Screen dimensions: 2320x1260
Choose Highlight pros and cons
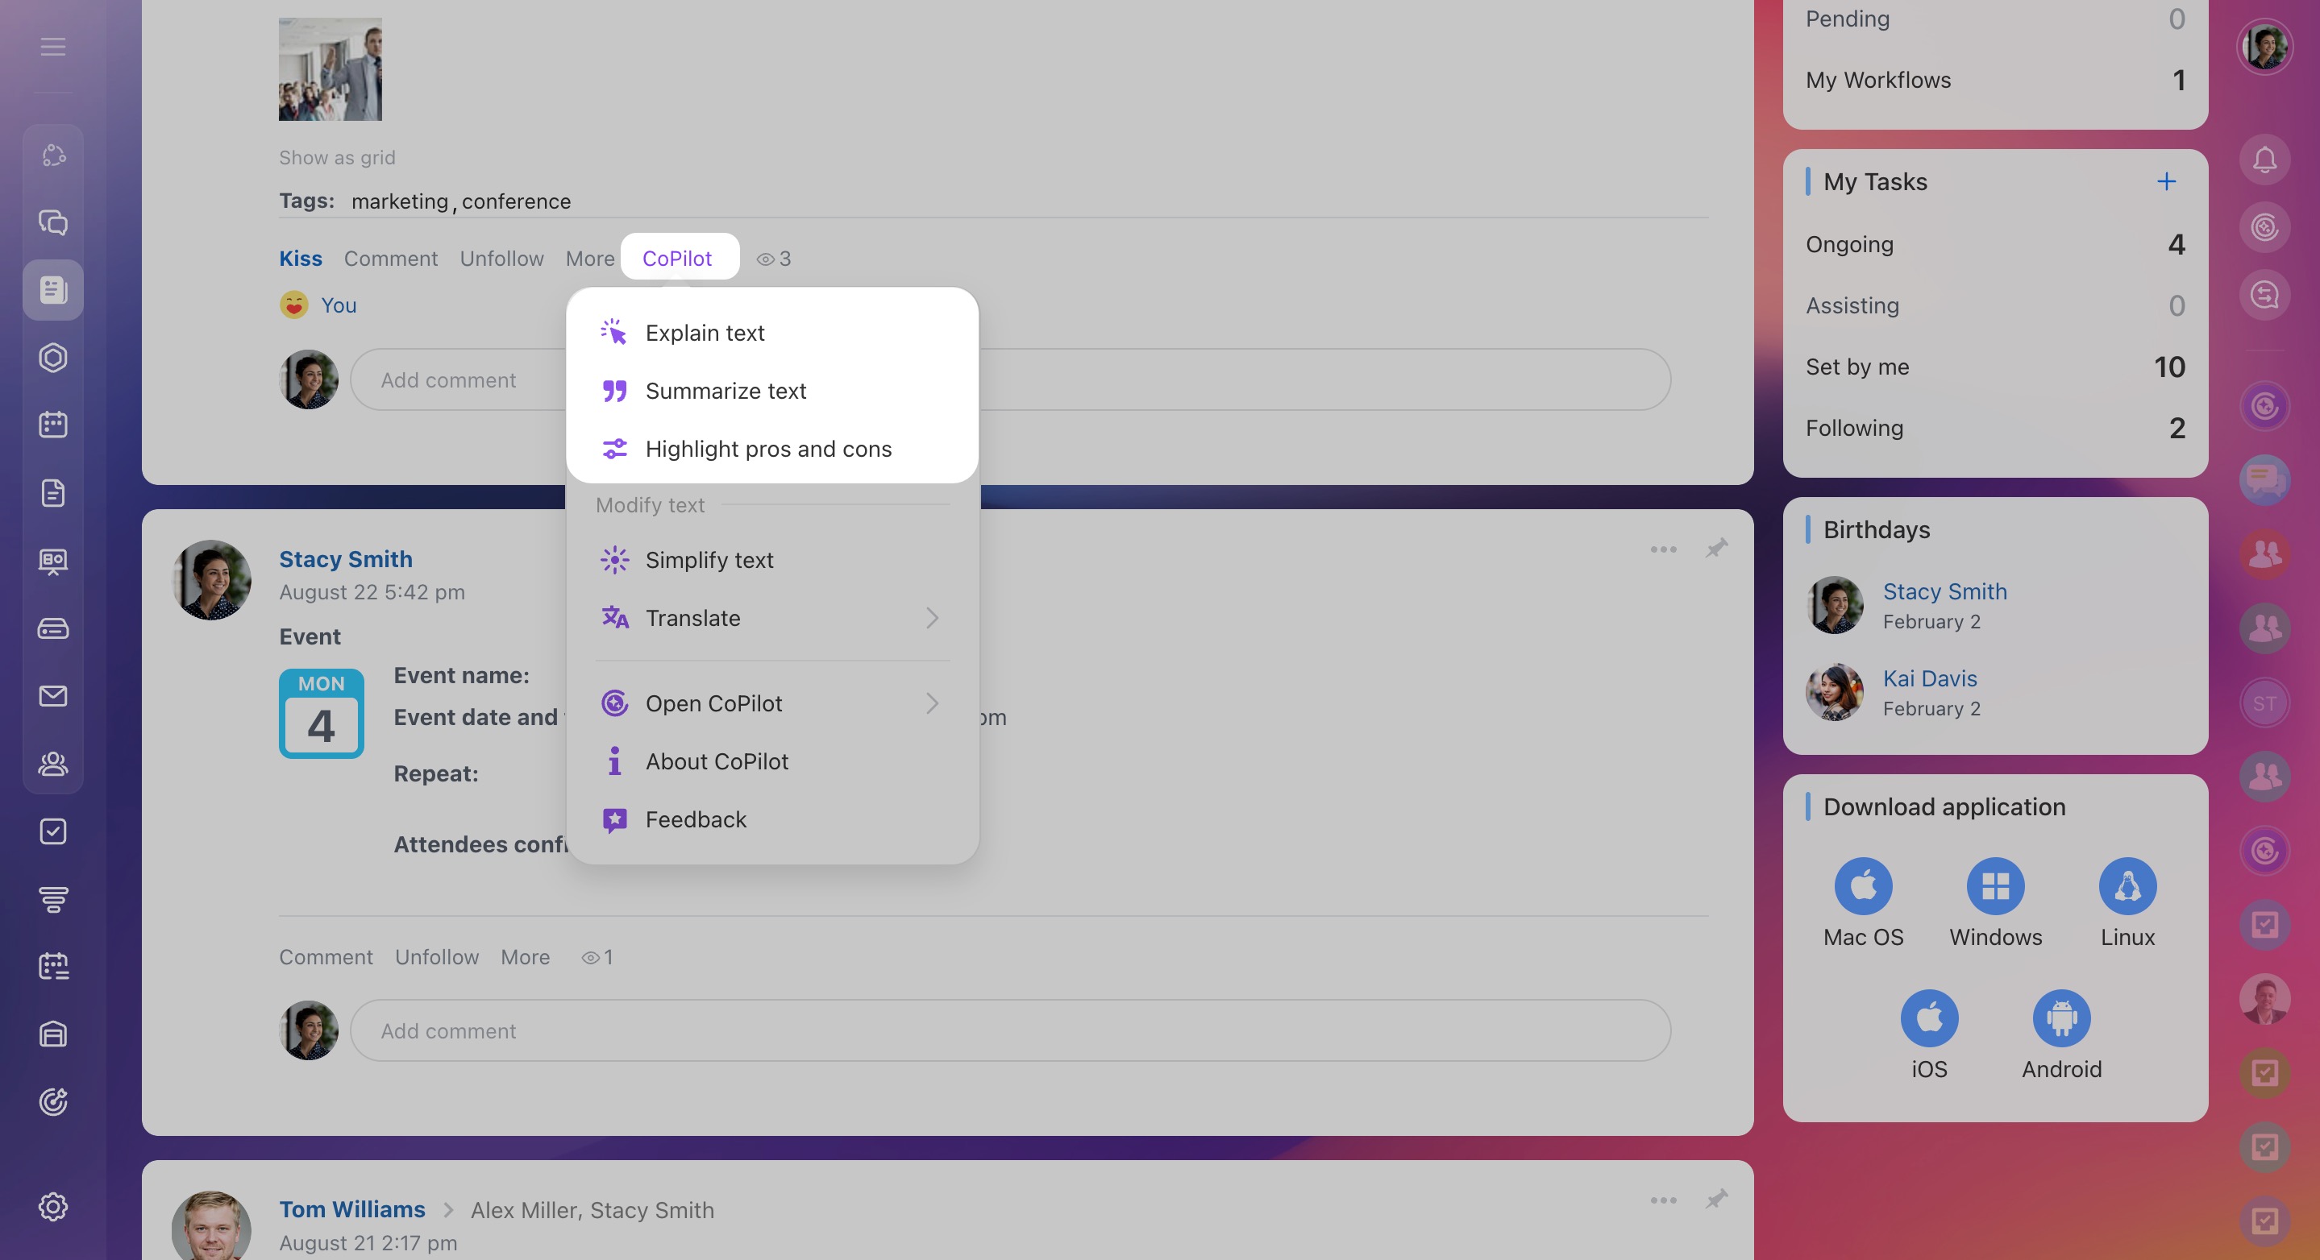click(767, 448)
